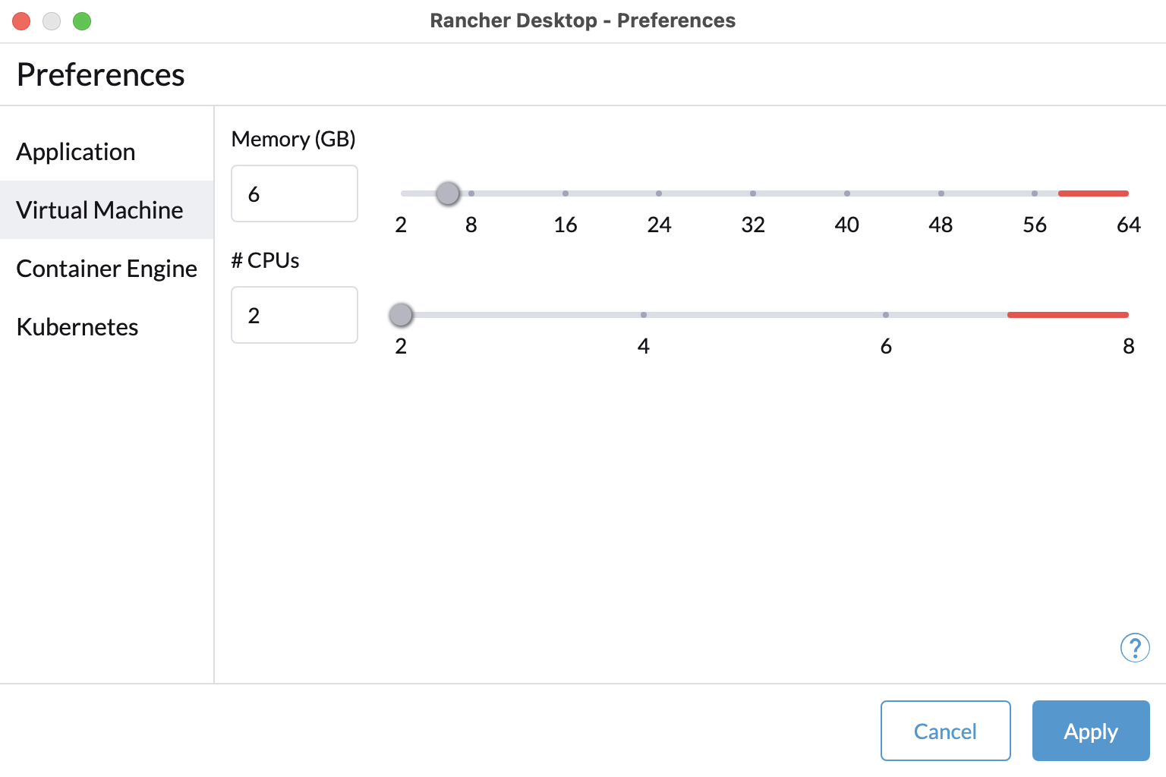1166x777 pixels.
Task: Set memory slider to the 48 mark
Action: click(x=941, y=193)
